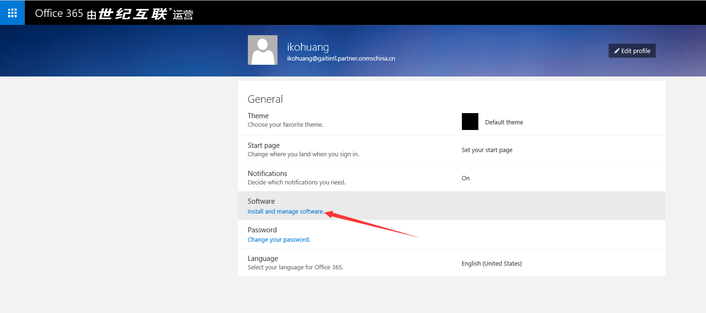Click the ikohuang@gaitintl.partner.onmschina.cn email address

(x=341, y=59)
